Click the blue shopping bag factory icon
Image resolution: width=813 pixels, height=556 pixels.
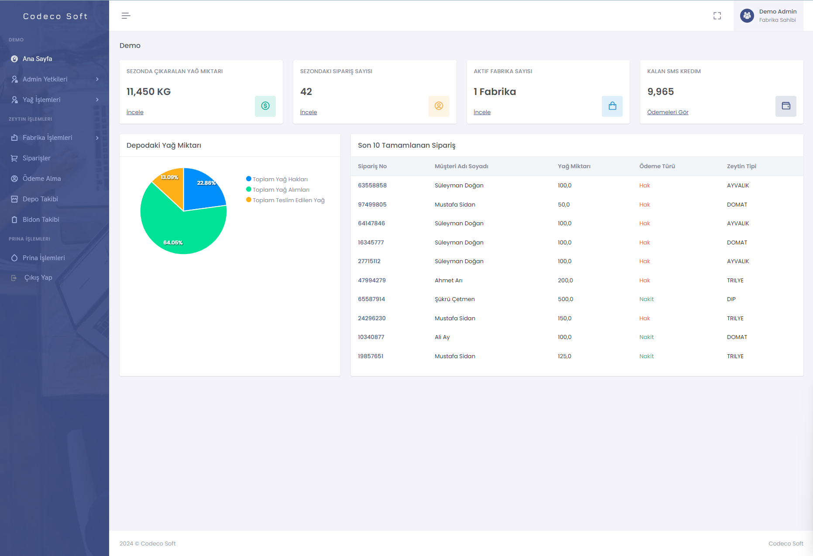(612, 106)
